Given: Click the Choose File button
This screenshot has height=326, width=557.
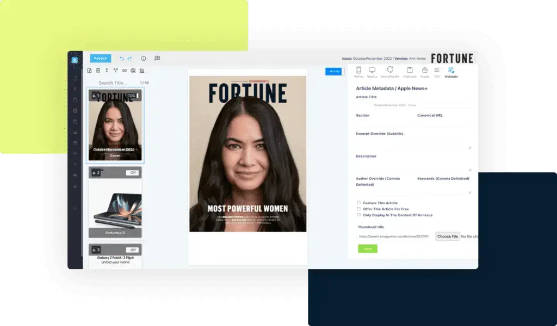Looking at the screenshot, I should click(x=448, y=236).
